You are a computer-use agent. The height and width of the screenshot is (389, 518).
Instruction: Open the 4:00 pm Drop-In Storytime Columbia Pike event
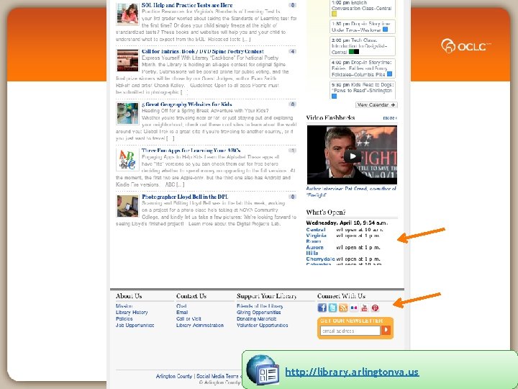363,68
